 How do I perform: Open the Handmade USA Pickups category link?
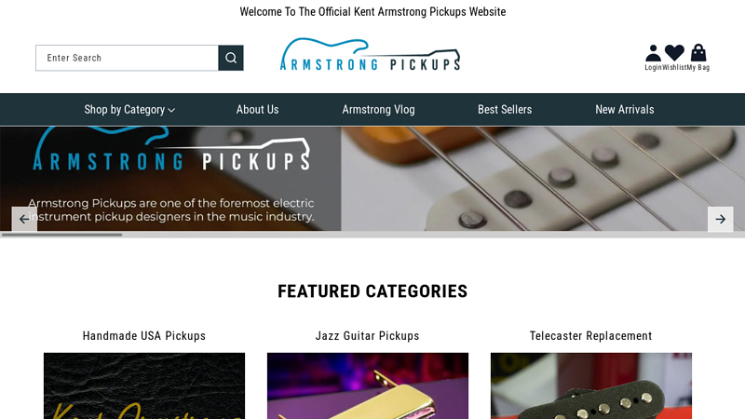pyautogui.click(x=144, y=336)
